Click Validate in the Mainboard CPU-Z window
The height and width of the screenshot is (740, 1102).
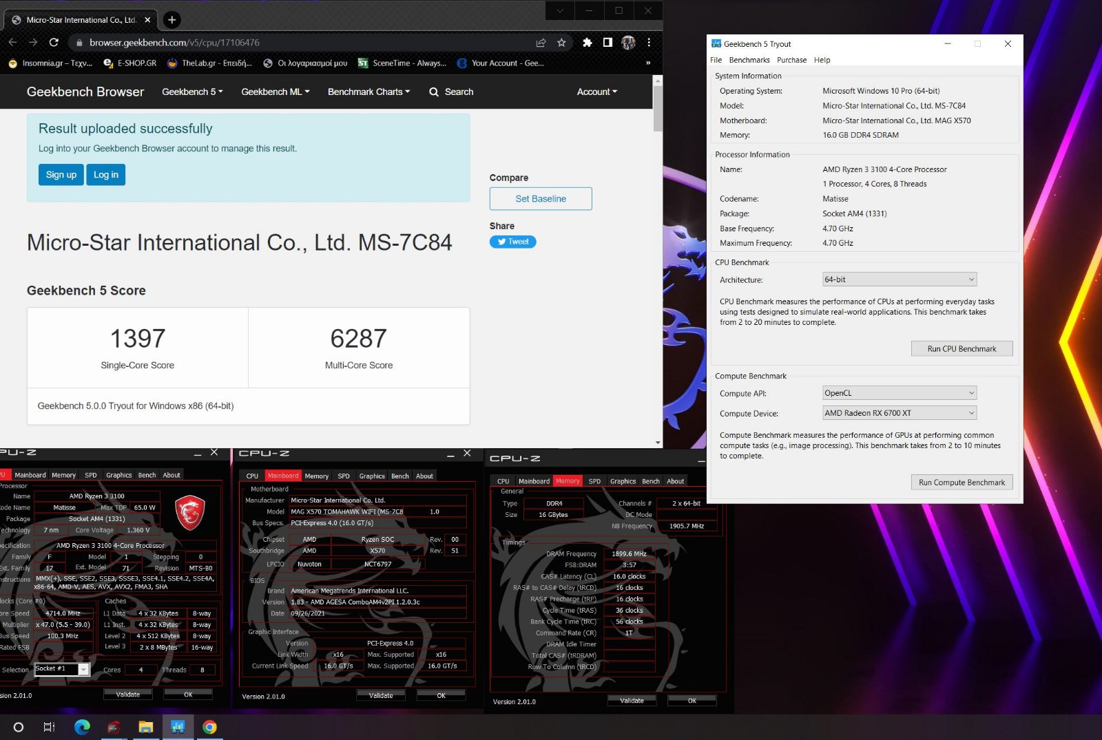click(x=381, y=696)
